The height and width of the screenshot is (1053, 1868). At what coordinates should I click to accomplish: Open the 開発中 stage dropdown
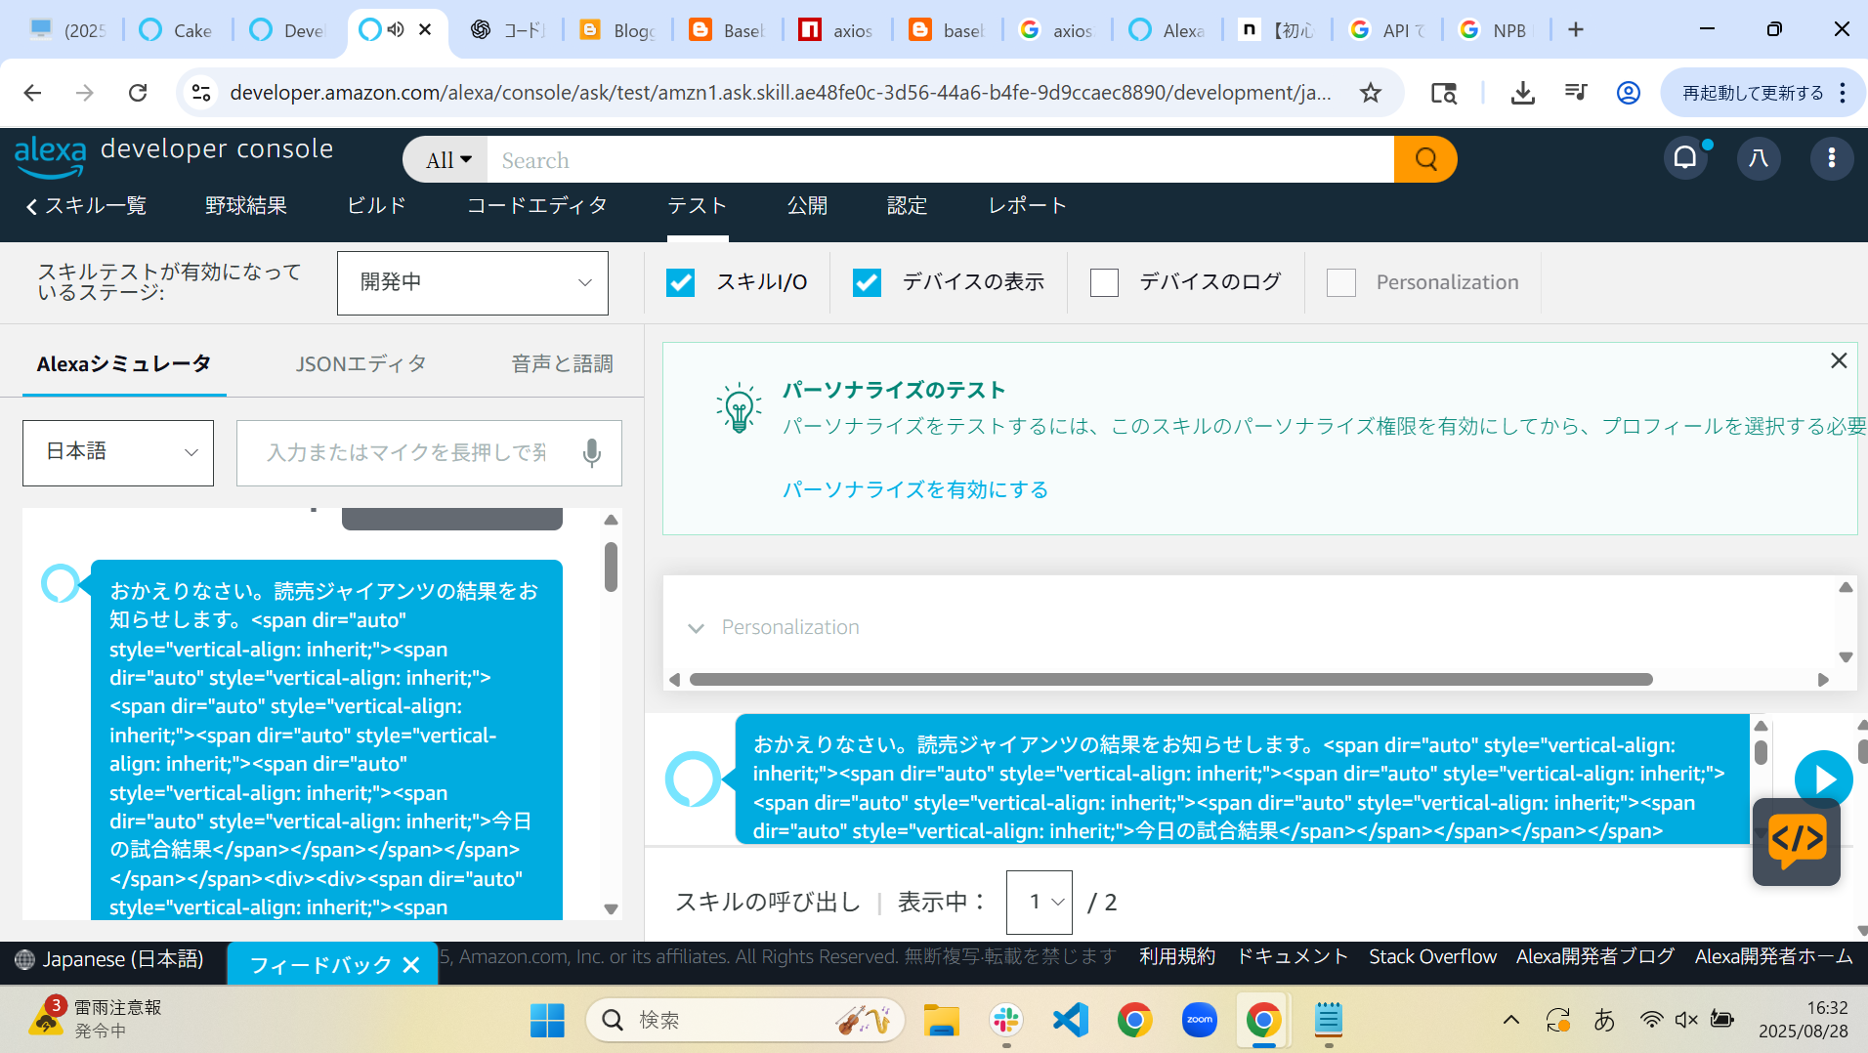pyautogui.click(x=472, y=283)
